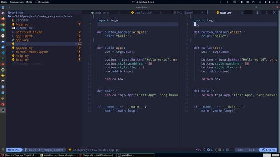280x157 pixels.
Task: Click the terminal search icon in title bar
Action: coord(256,7)
